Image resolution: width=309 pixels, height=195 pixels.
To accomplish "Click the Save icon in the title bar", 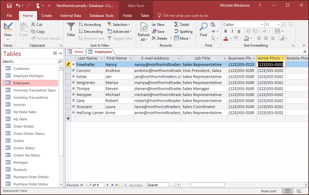I will pyautogui.click(x=9, y=6).
